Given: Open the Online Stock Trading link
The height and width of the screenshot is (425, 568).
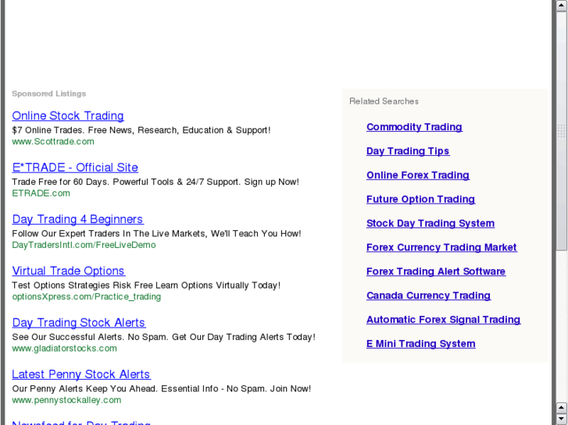Looking at the screenshot, I should click(x=68, y=115).
